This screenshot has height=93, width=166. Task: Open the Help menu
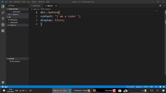48,2
